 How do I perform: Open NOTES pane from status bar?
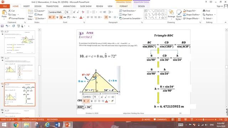pyautogui.click(x=146, y=119)
